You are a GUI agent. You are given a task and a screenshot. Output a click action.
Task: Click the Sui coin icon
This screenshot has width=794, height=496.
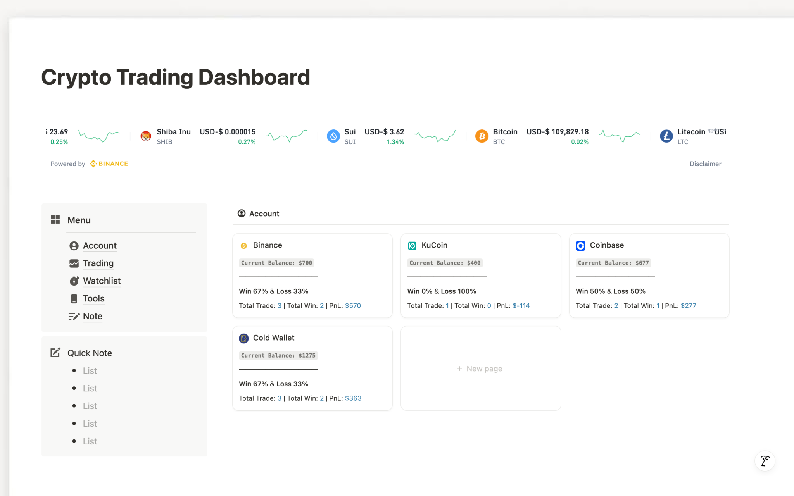pos(333,136)
